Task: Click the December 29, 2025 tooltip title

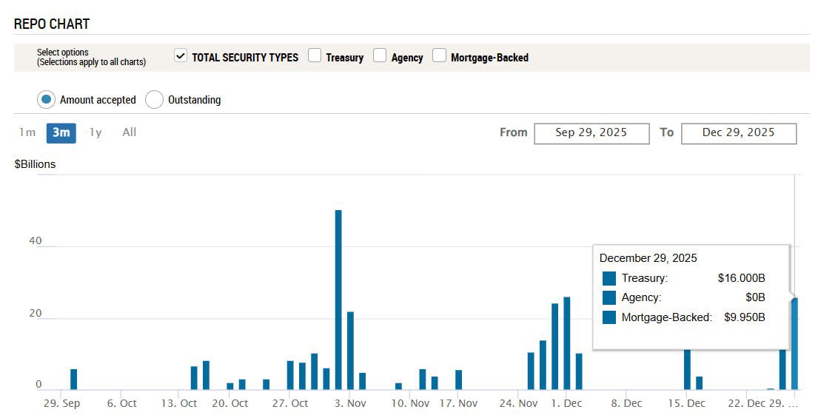Action: click(648, 258)
